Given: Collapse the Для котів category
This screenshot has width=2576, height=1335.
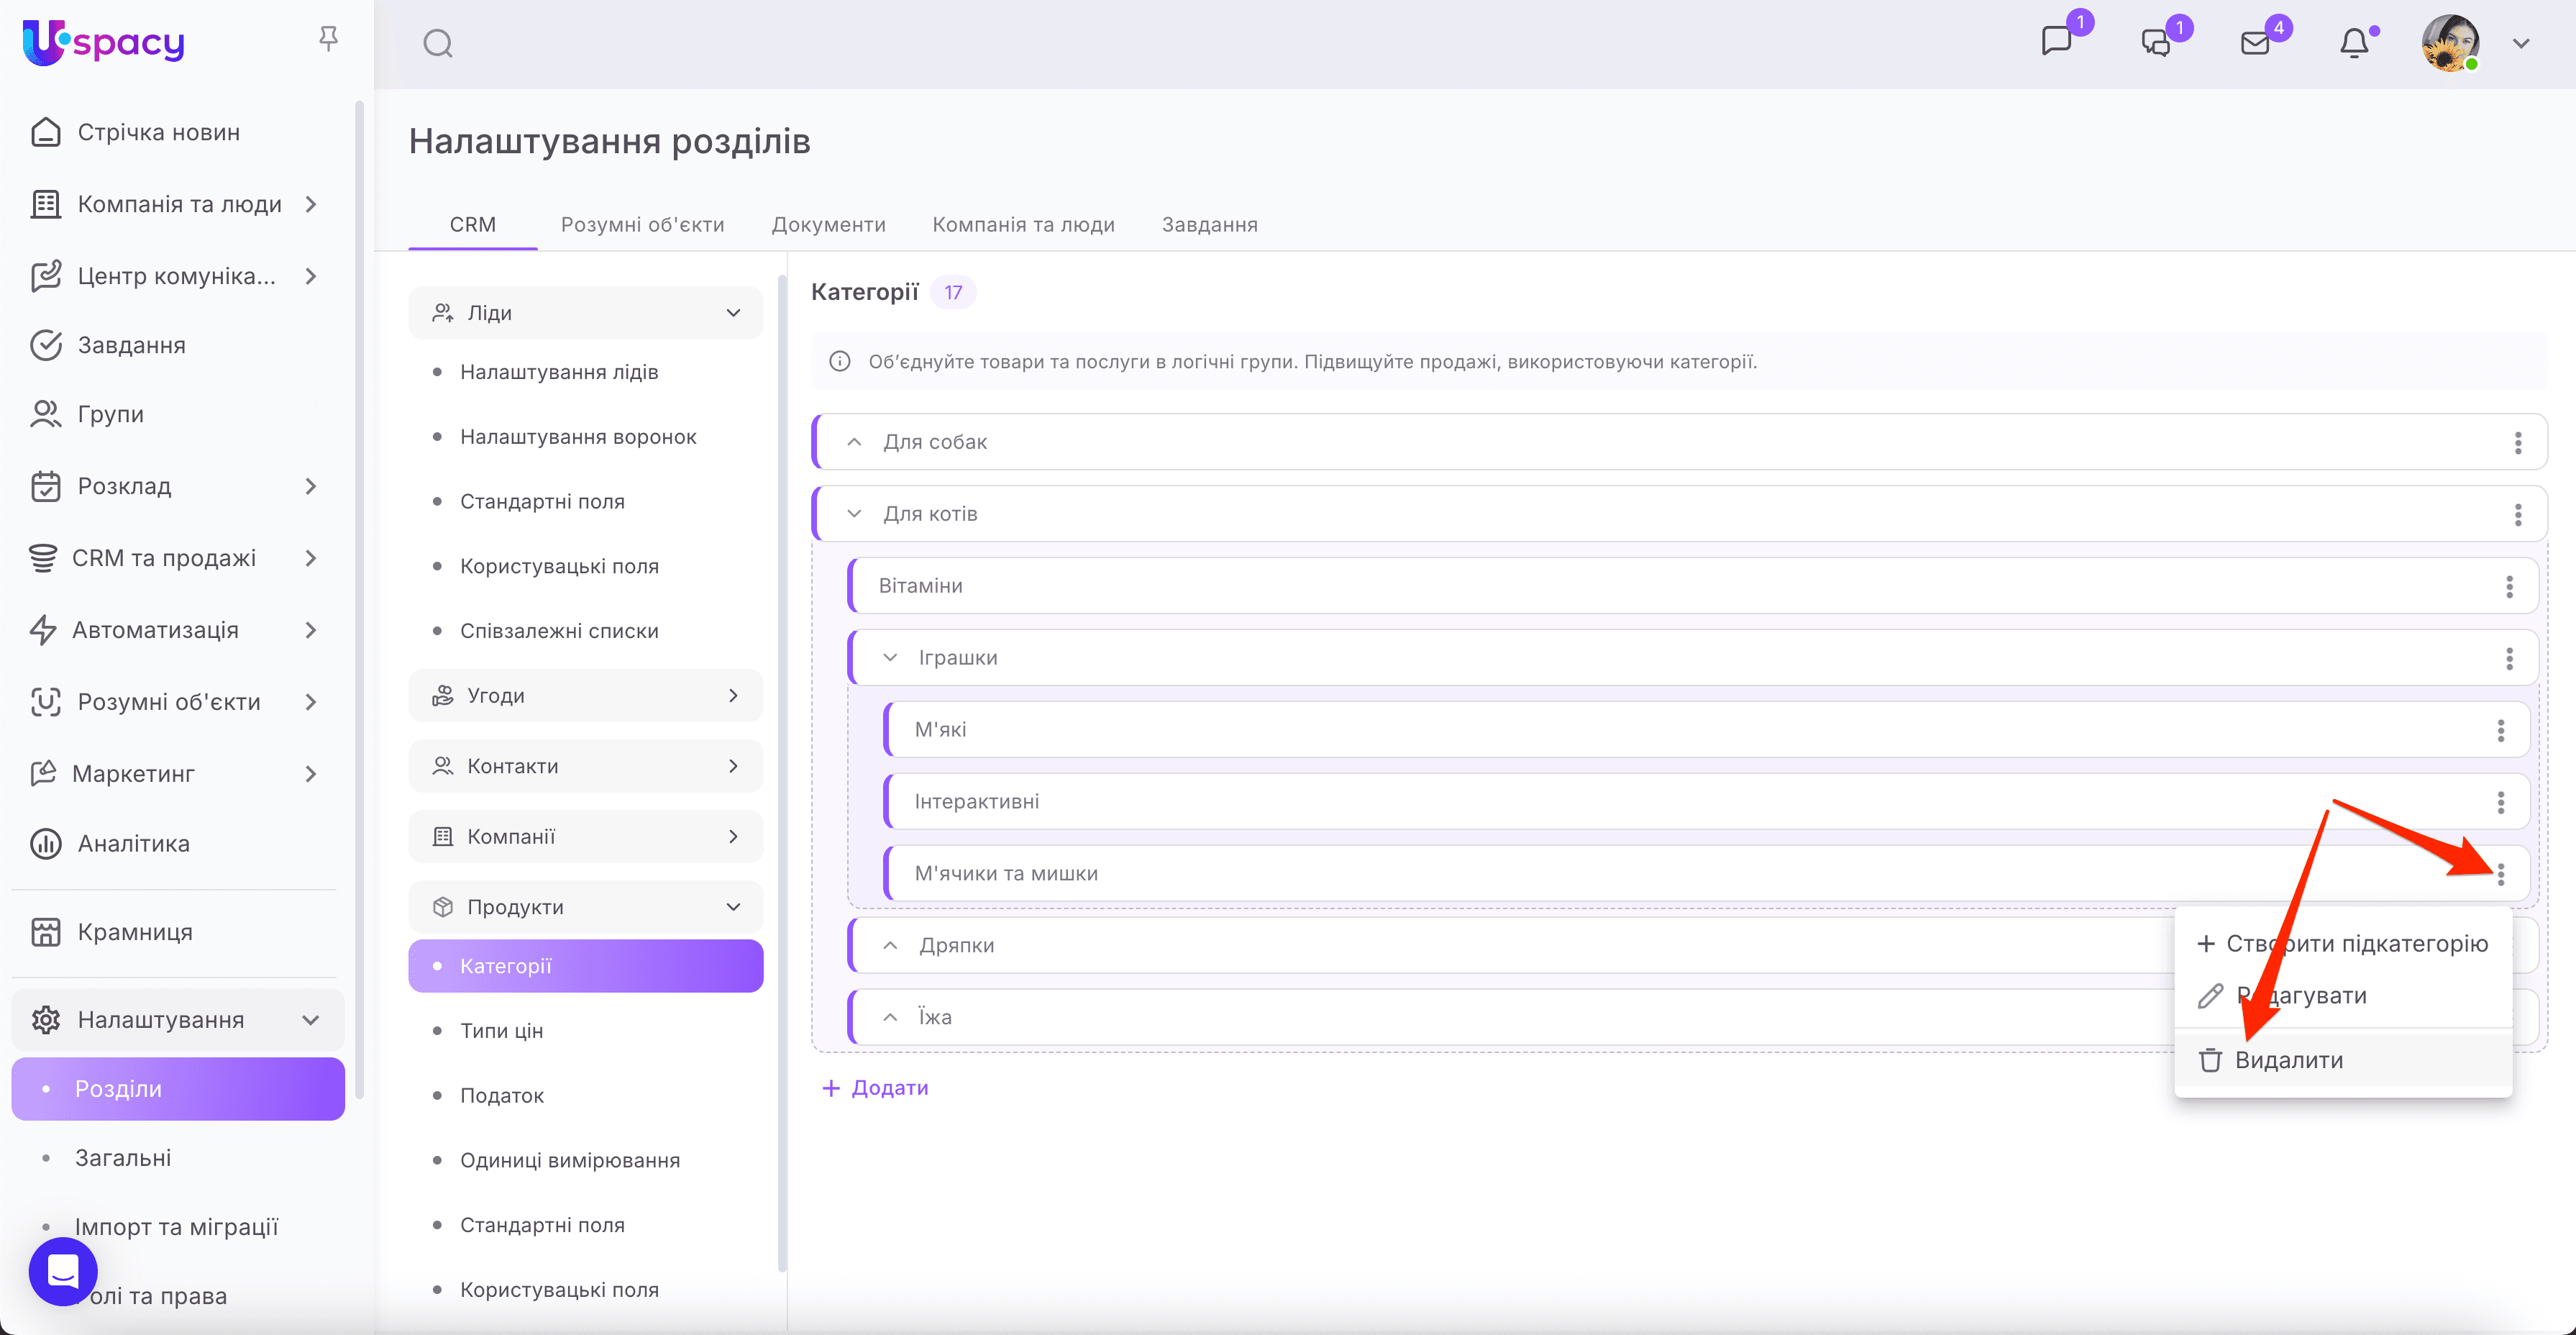Looking at the screenshot, I should (x=854, y=514).
